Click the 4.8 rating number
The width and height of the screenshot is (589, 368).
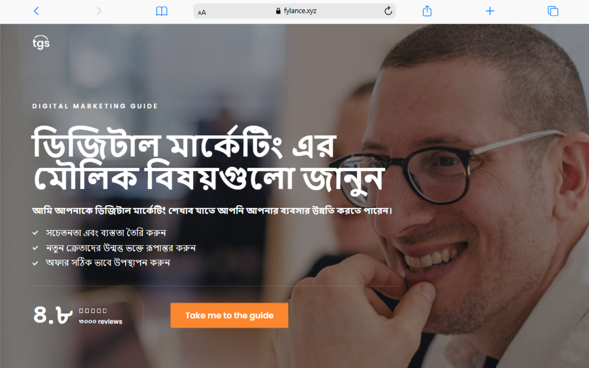click(53, 314)
